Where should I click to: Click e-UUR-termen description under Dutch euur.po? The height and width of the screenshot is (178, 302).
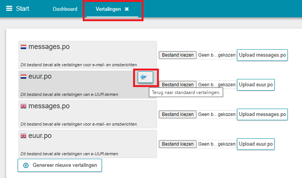tap(70, 94)
